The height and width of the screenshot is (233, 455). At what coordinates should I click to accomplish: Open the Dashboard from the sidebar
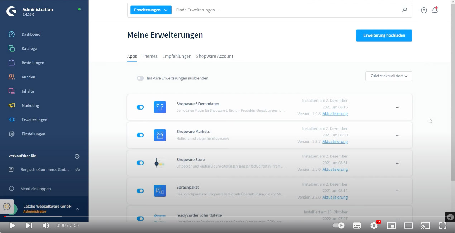tap(31, 34)
